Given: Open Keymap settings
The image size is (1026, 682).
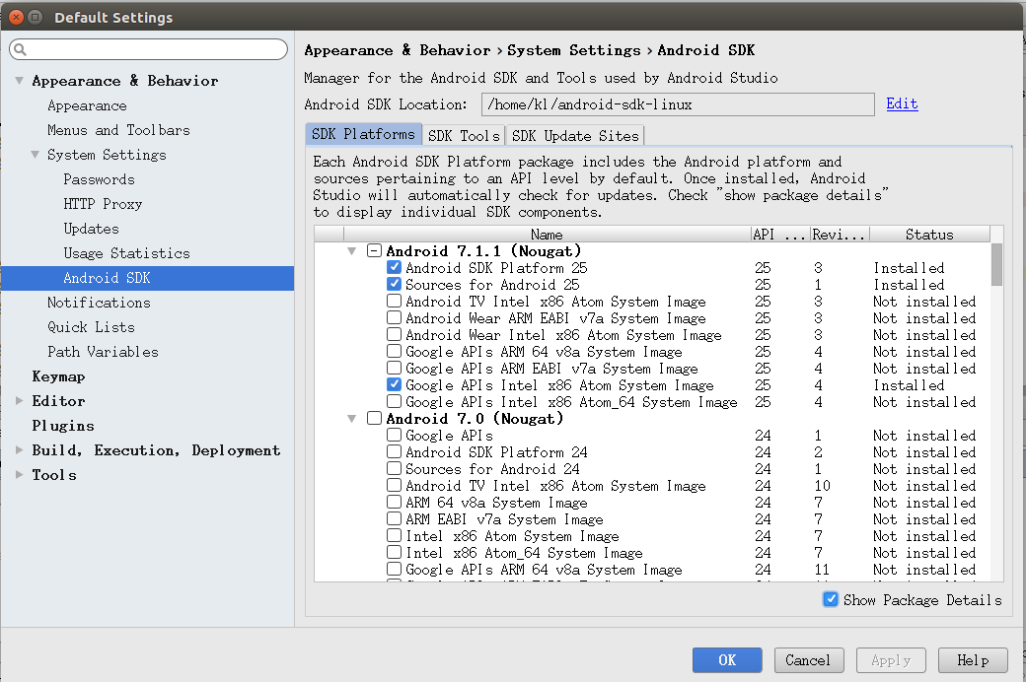Looking at the screenshot, I should coord(58,376).
